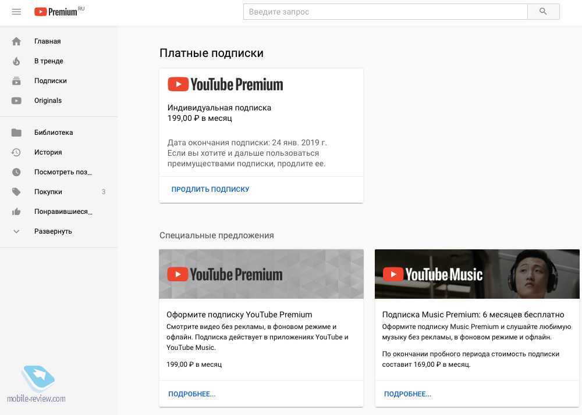Click the YouTube Music offer banner
The height and width of the screenshot is (415, 582).
click(477, 274)
